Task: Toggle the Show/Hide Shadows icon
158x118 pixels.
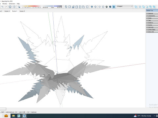Action: pos(19,7)
